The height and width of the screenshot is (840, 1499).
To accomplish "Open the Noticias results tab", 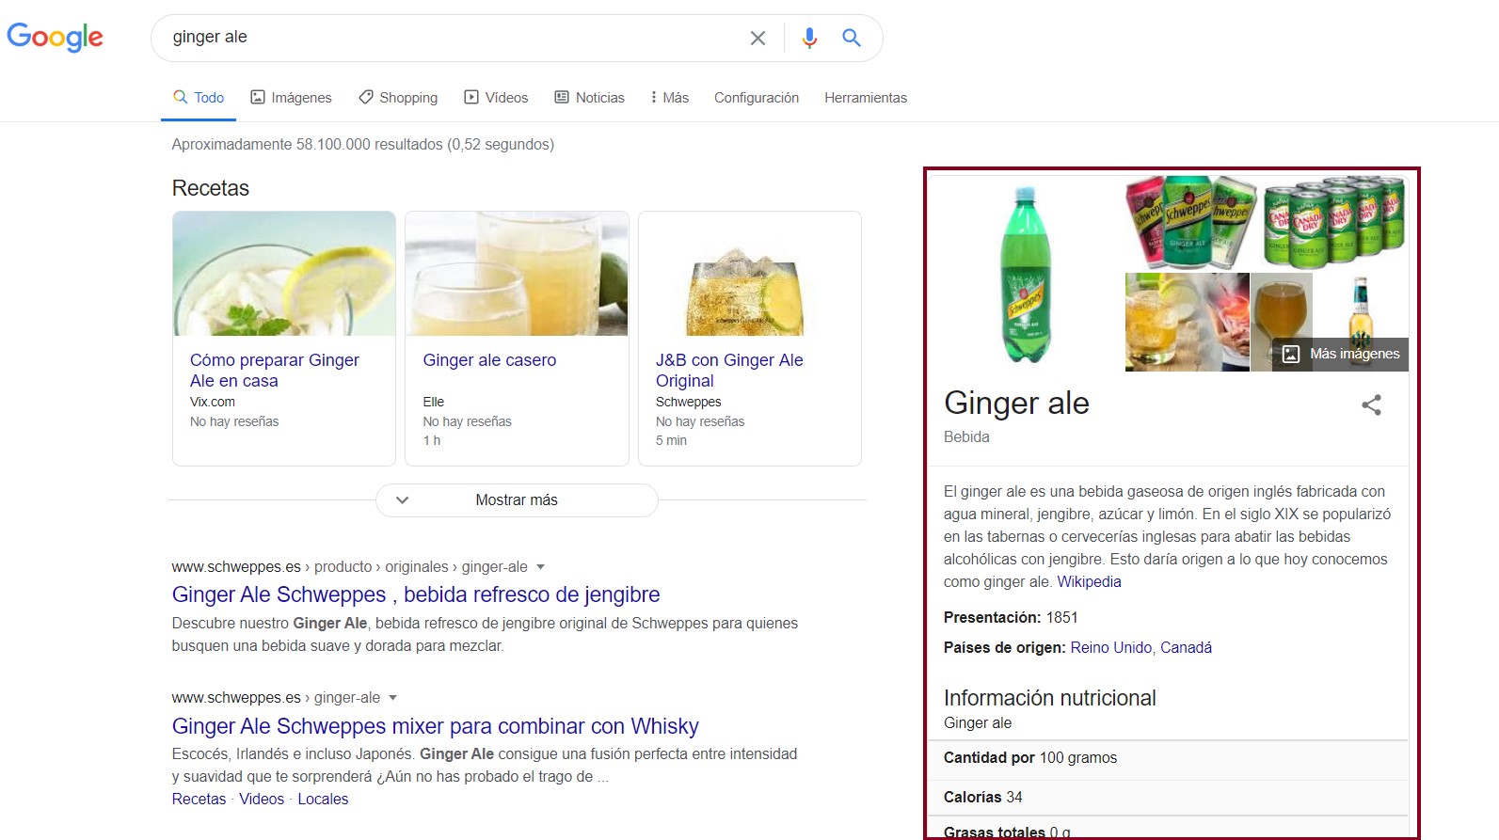I will [589, 98].
